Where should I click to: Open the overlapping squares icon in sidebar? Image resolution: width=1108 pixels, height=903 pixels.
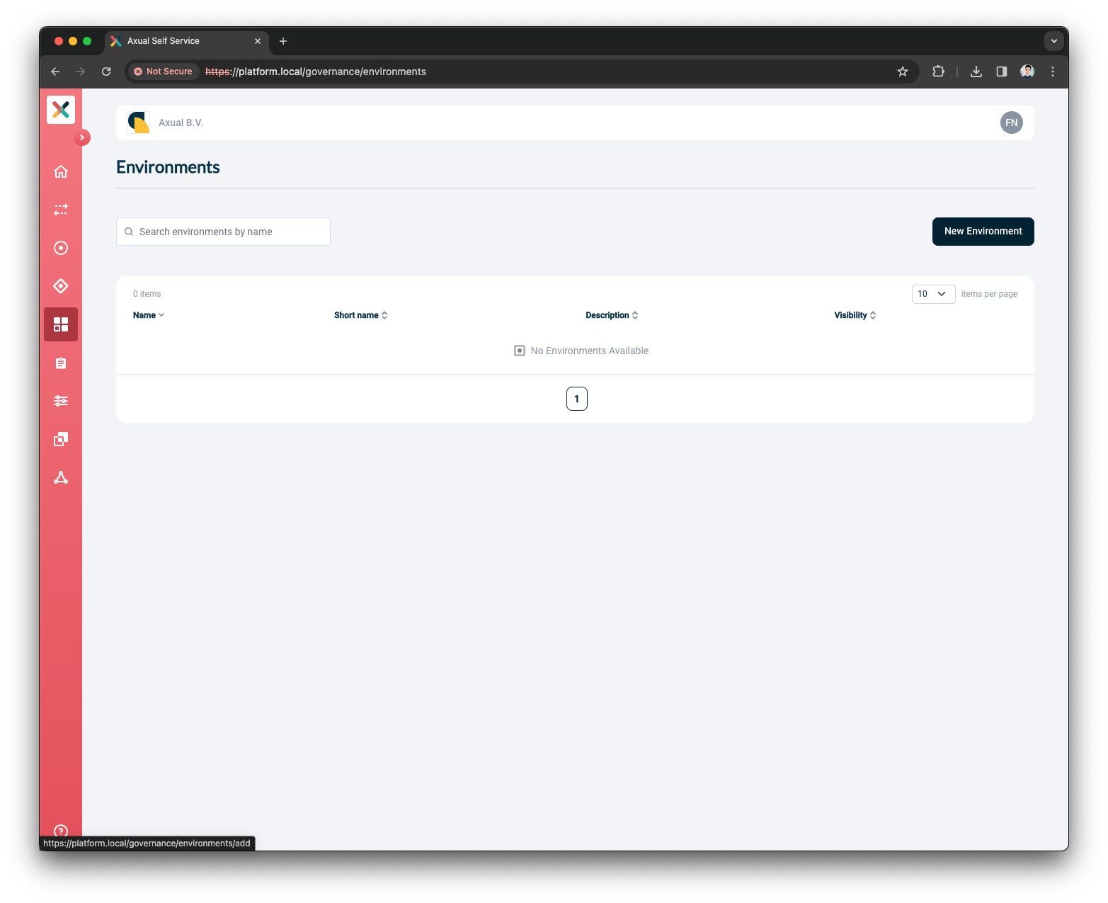click(61, 439)
